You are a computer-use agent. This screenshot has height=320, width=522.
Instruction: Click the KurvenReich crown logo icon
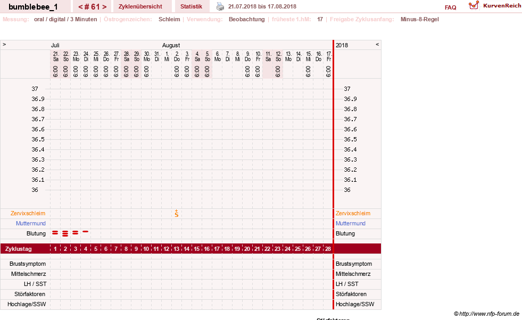(x=474, y=5)
